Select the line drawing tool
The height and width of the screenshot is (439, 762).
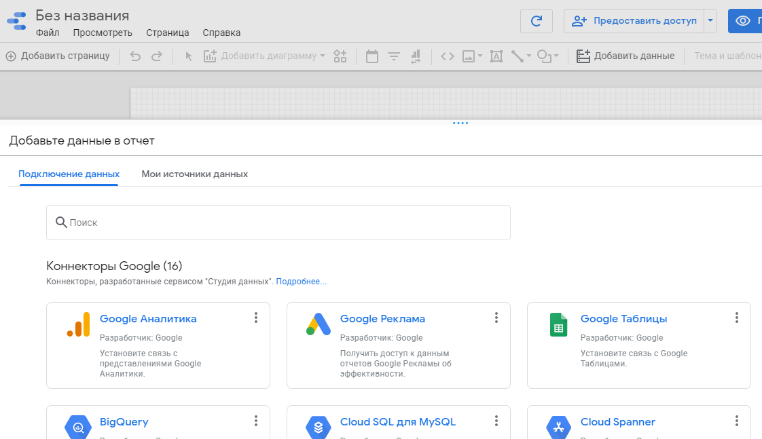518,56
